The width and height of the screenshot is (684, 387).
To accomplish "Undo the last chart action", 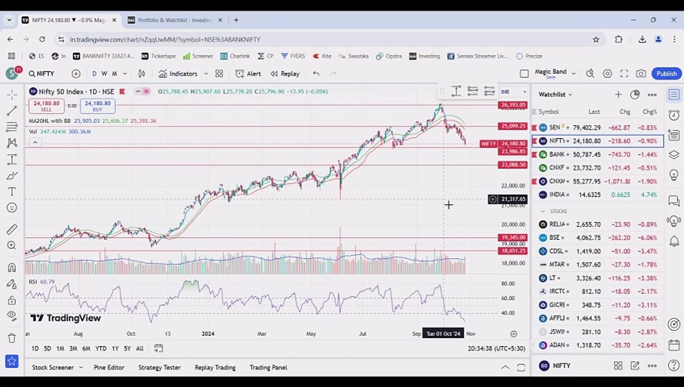I will [x=316, y=74].
